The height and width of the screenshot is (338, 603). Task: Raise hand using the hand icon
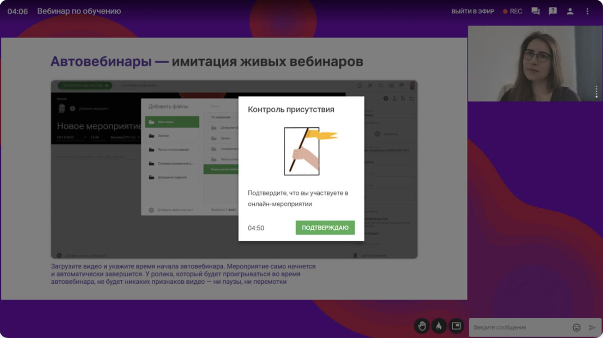click(422, 326)
